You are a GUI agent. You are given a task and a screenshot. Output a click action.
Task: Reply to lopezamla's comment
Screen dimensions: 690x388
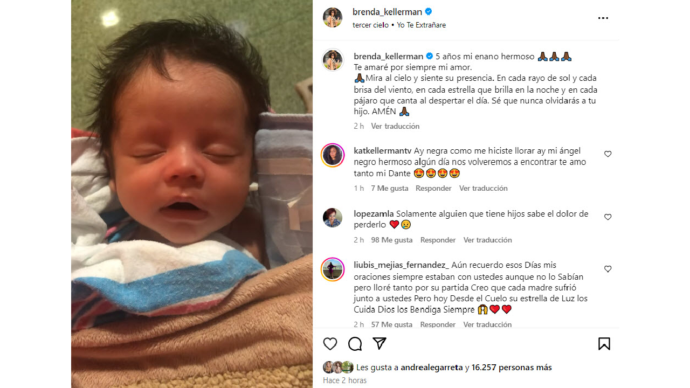[x=438, y=240]
